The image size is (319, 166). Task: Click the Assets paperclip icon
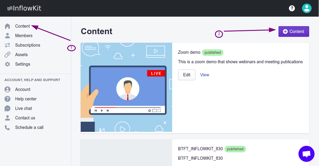click(x=7, y=55)
